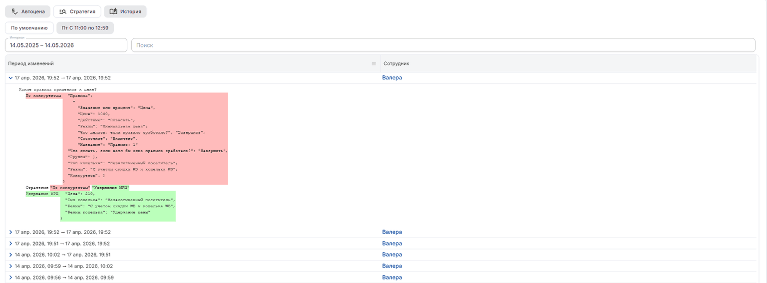Image resolution: width=767 pixels, height=283 pixels.
Task: Switch to the Стратегия tab
Action: pyautogui.click(x=77, y=11)
